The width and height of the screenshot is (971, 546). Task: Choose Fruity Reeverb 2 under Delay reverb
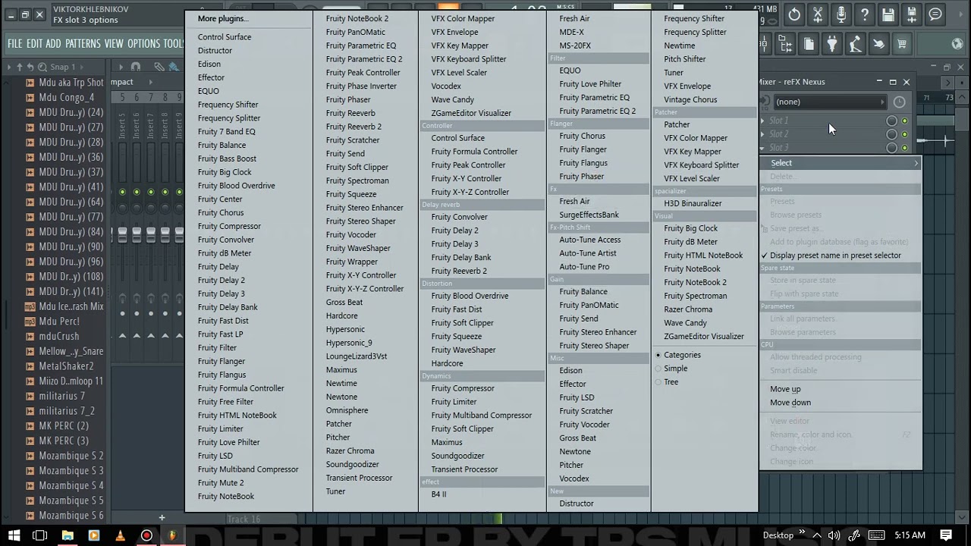pos(459,271)
